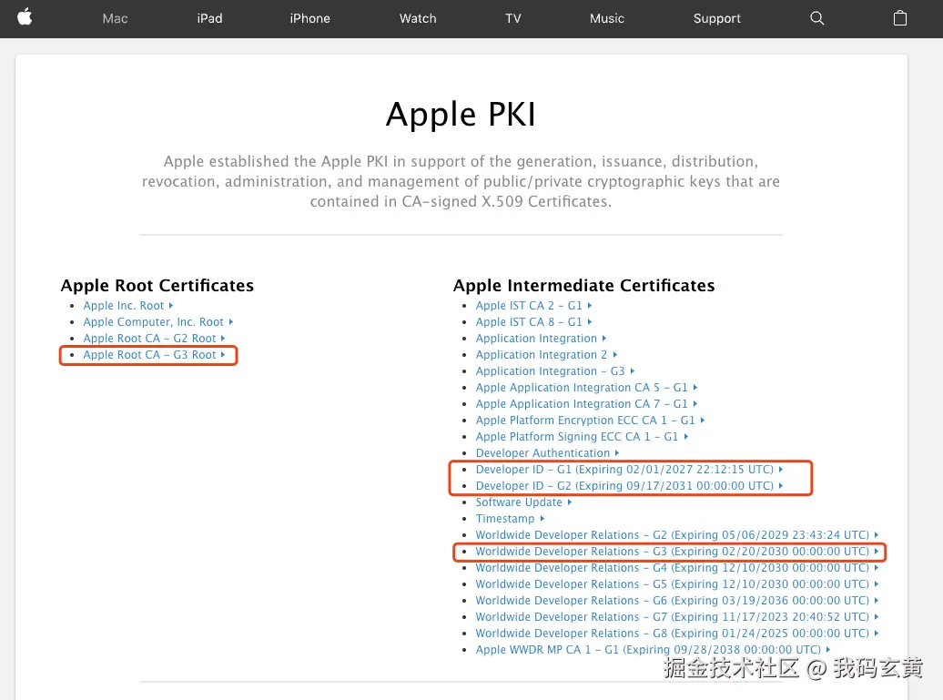Download Worldwide Developer Relations - G3 certificate
Image resolution: width=943 pixels, height=700 pixels.
pos(677,551)
